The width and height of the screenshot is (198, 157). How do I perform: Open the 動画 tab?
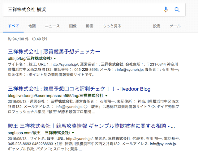[90, 26]
